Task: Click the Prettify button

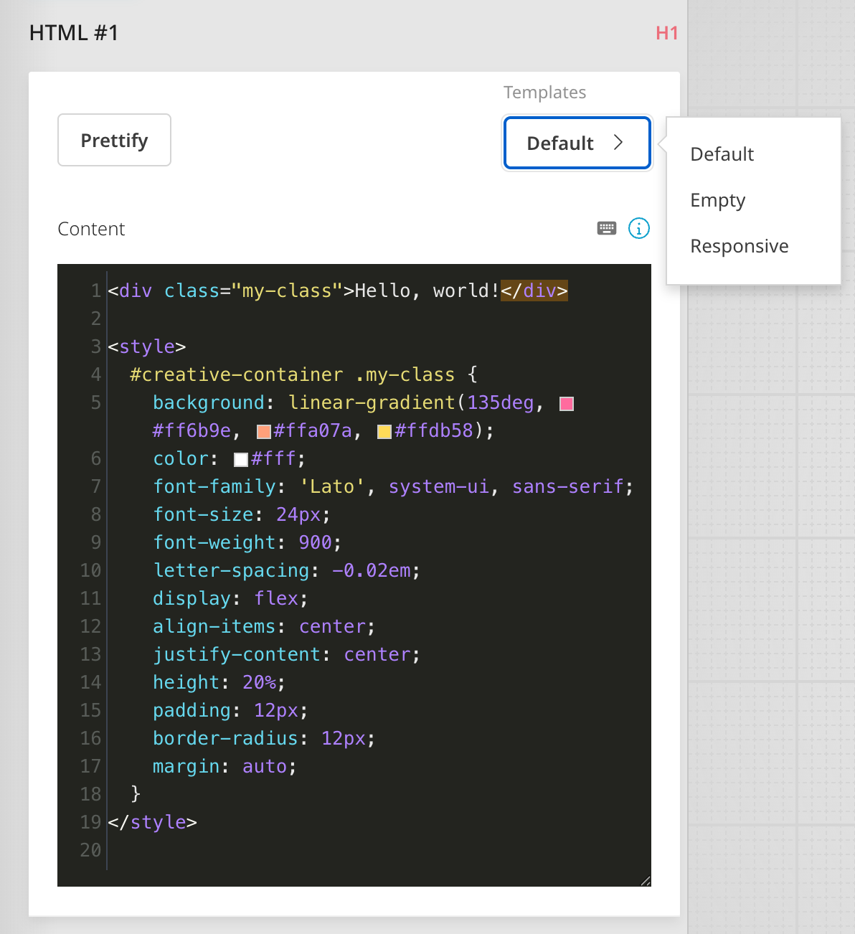Action: tap(114, 140)
